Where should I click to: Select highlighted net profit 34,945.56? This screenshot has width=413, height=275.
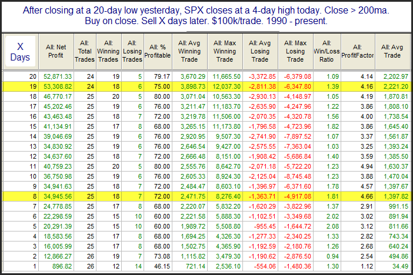click(58, 197)
